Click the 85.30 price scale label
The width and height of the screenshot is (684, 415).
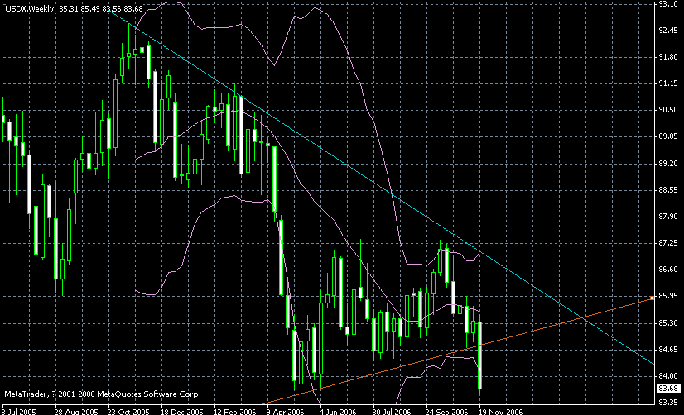[x=668, y=323]
